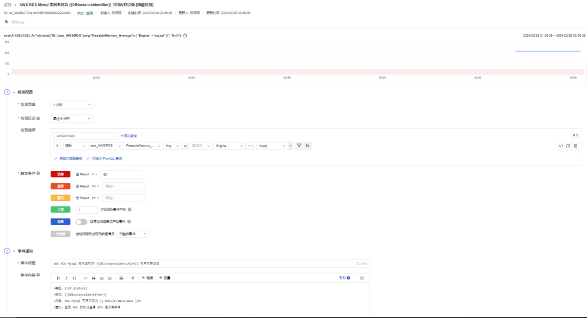This screenshot has width=587, height=318.
Task: Click the tag icon next to 添加Tags
Action: [6, 22]
